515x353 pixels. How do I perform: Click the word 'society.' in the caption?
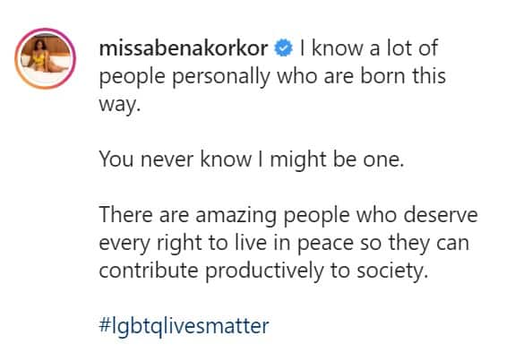click(x=393, y=271)
